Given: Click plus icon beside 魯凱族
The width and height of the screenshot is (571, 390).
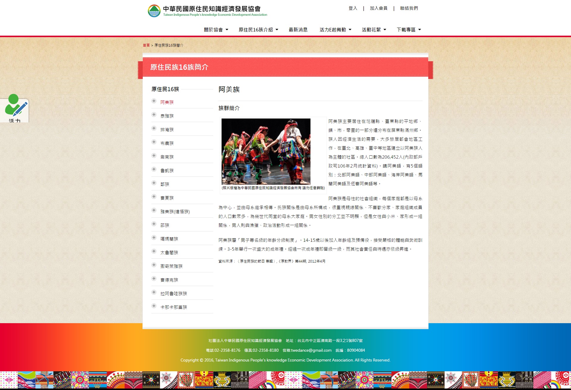Looking at the screenshot, I should pyautogui.click(x=154, y=169).
